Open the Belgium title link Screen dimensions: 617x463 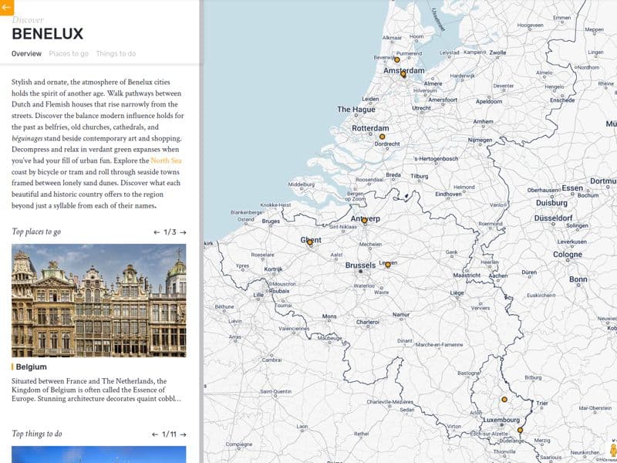pyautogui.click(x=31, y=367)
